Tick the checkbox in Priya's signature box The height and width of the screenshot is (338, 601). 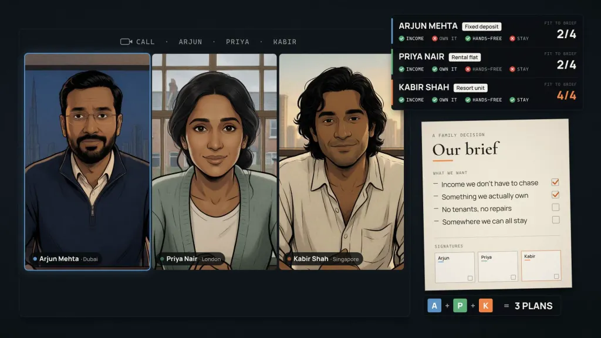pos(513,277)
